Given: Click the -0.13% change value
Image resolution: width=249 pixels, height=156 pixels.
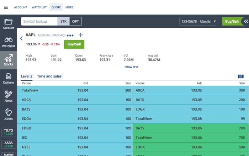Looking at the screenshot, I should click(55, 44).
